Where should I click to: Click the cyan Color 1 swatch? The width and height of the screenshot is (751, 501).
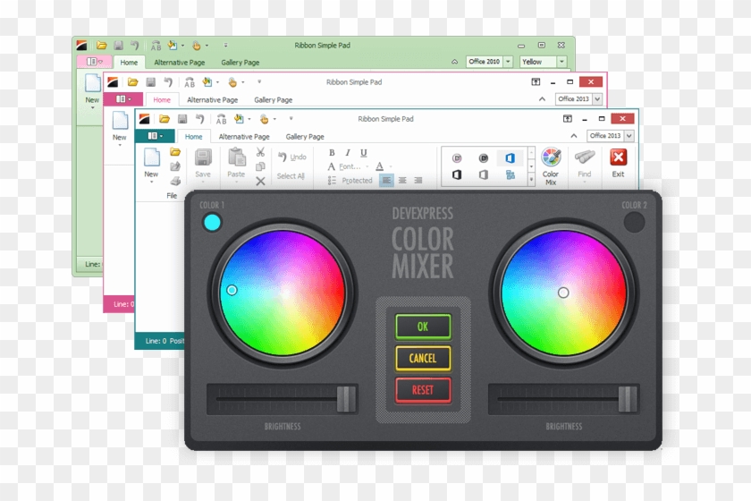point(212,223)
